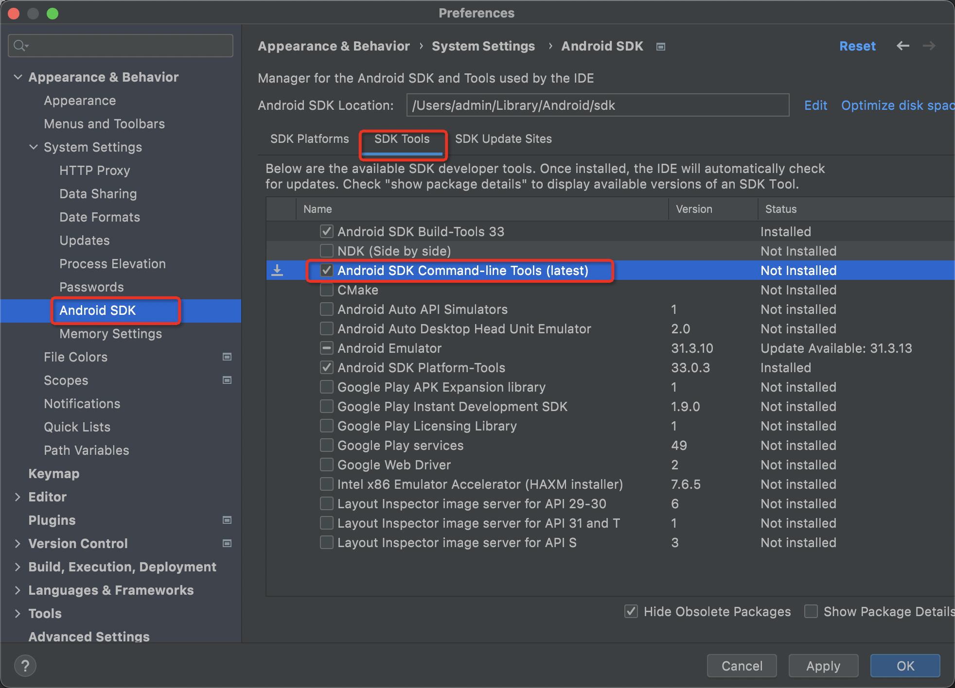Switch to the SDK Platforms tab

coord(309,139)
